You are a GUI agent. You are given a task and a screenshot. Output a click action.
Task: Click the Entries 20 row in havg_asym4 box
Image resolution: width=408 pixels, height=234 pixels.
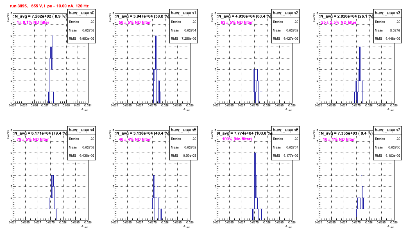tap(82, 139)
